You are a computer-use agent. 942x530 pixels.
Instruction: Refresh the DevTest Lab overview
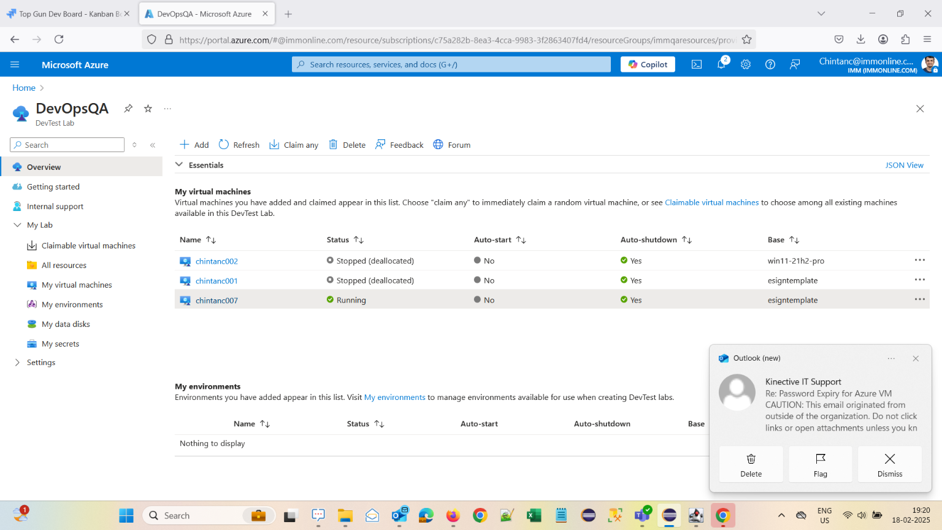[239, 145]
